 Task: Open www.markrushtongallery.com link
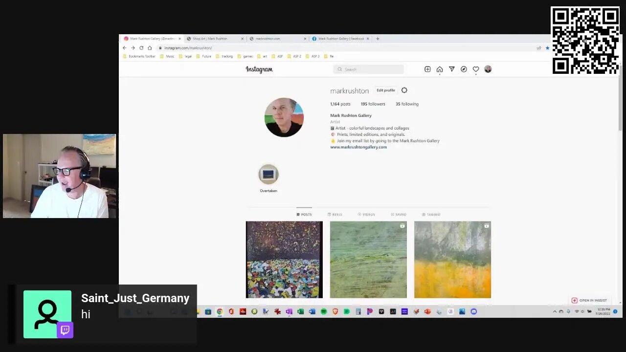click(358, 147)
